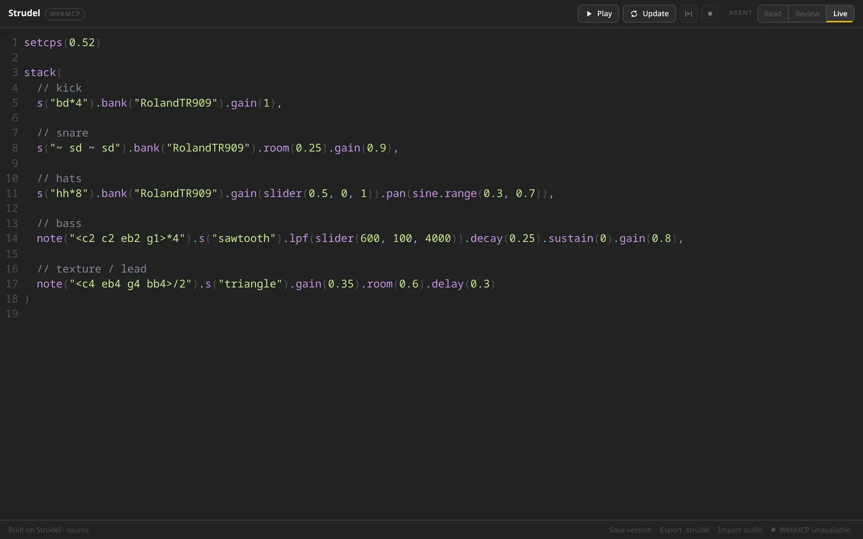
Task: Click the // kick comment
Action: tap(59, 88)
